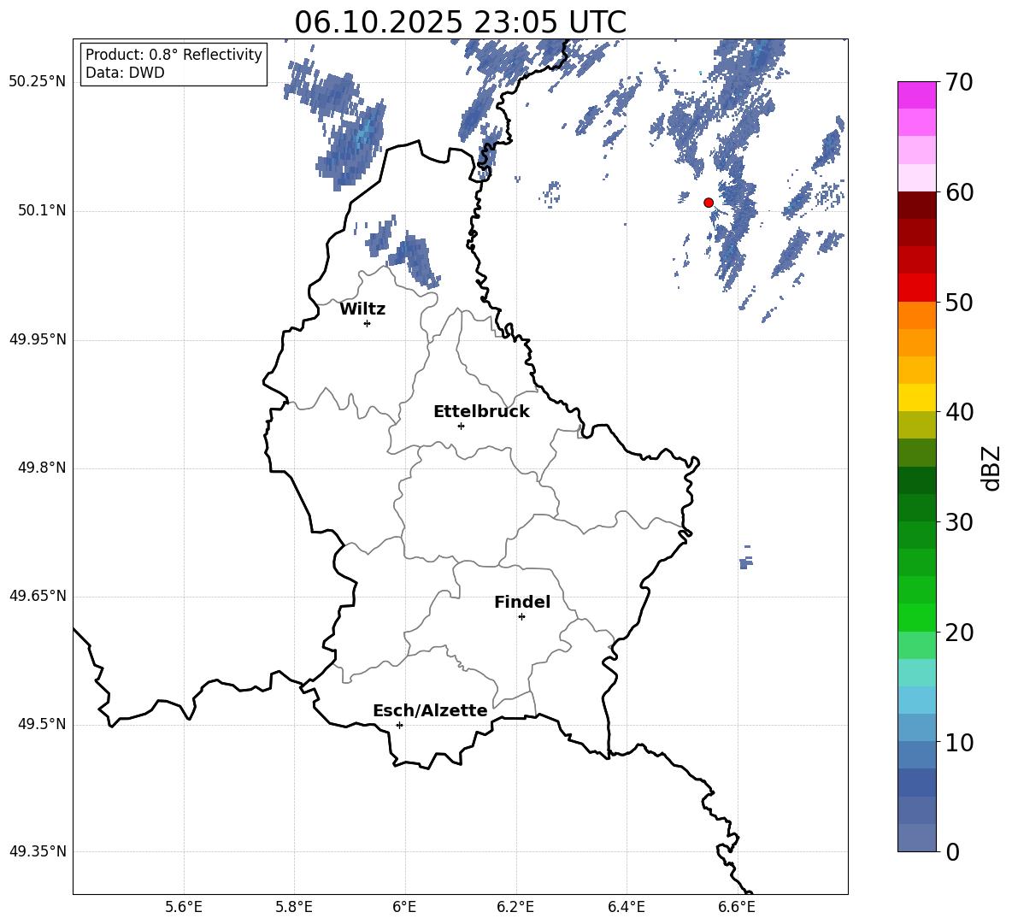The image size is (1012, 924).
Task: Click the 30 value on the colorbar
Action: [x=960, y=522]
